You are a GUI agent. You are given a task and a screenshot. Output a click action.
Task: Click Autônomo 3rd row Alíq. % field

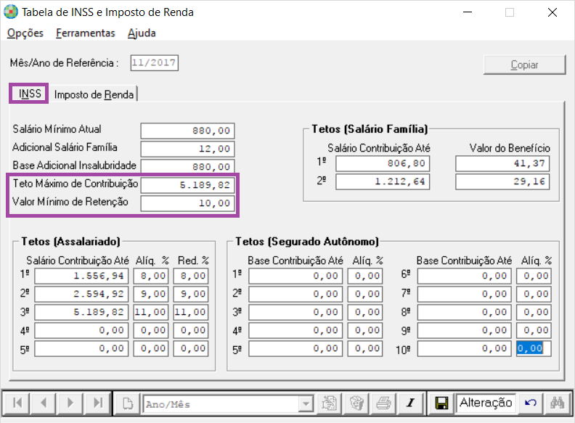coord(365,312)
